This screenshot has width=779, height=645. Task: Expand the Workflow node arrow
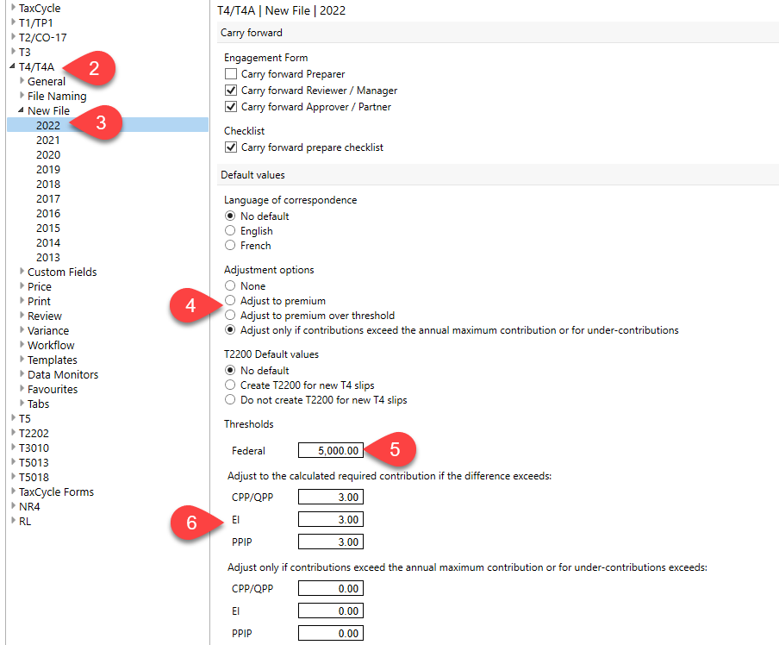(x=22, y=345)
